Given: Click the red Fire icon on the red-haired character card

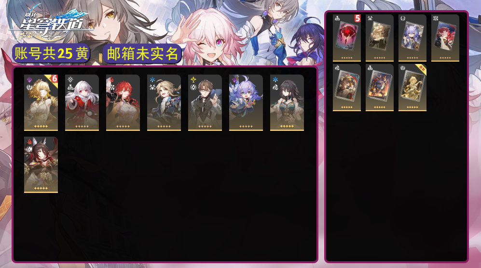Looking at the screenshot, I should 111,79.
